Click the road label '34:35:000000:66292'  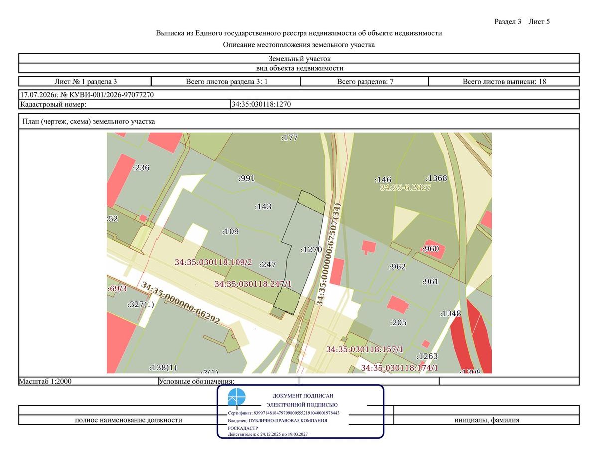click(x=180, y=304)
